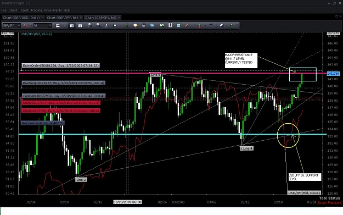
Task: Open the Price Alerts menu
Action: (x=53, y=10)
